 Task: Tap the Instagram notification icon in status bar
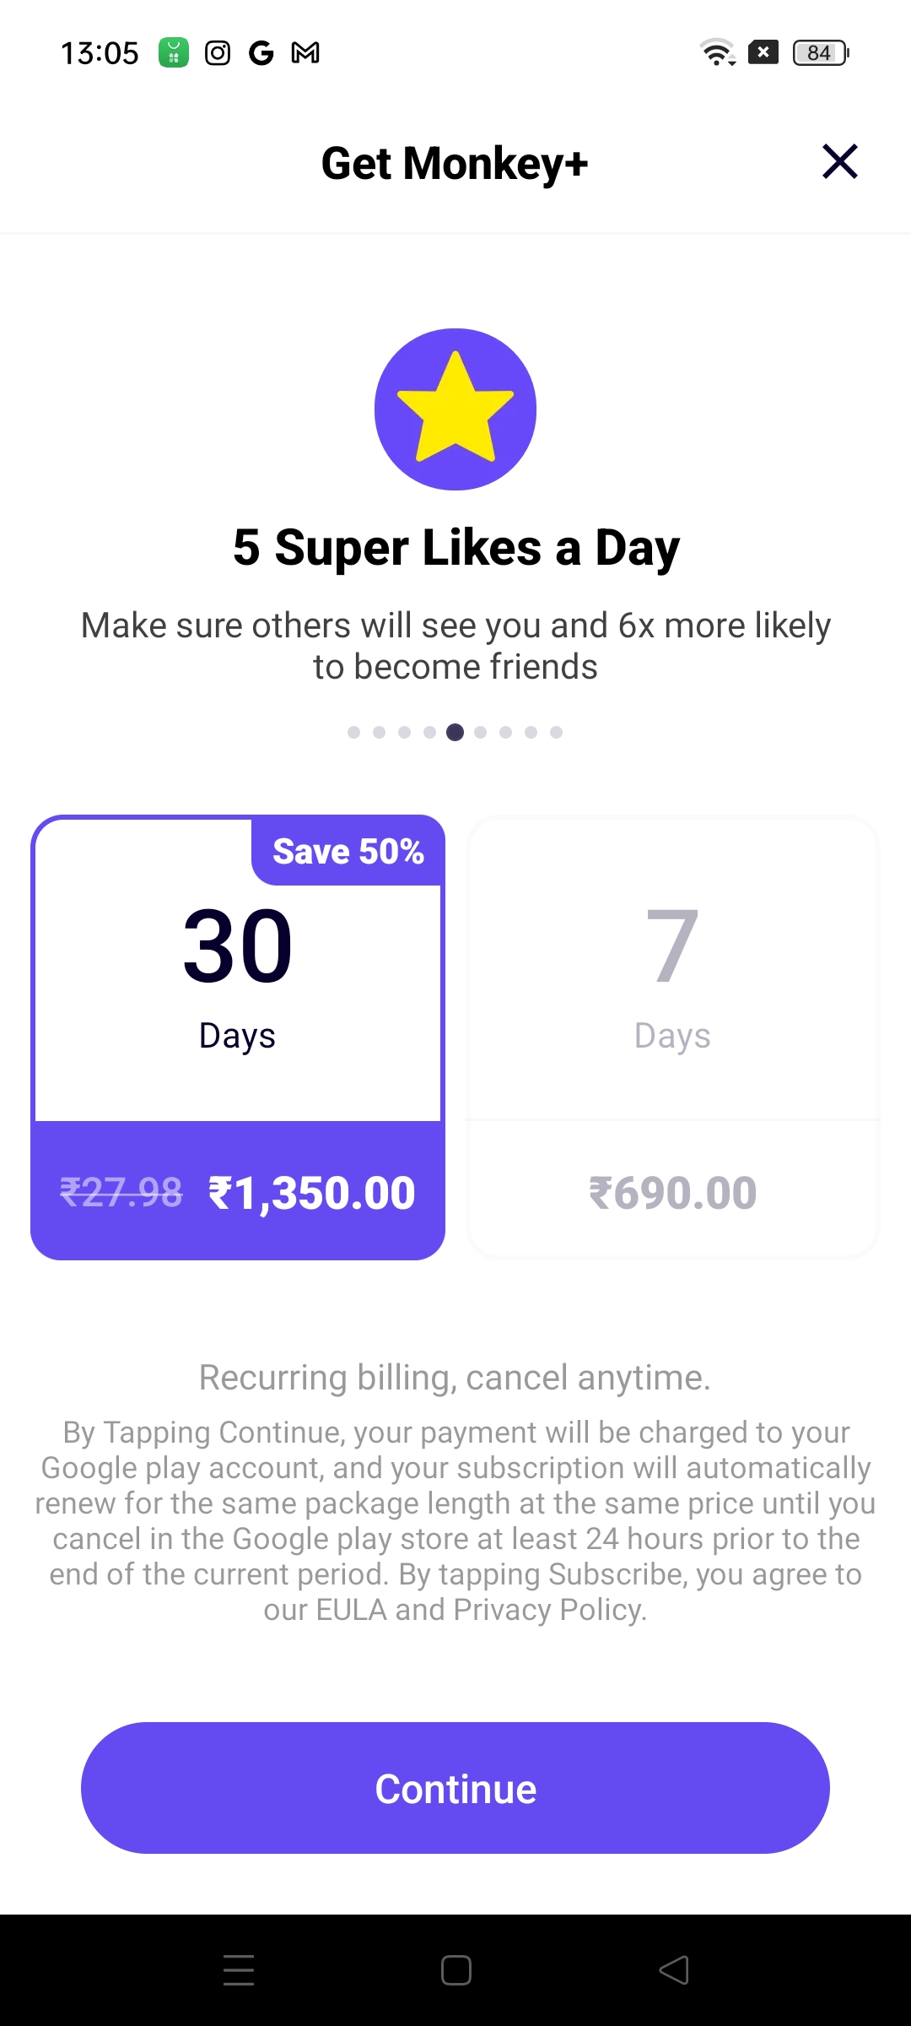pyautogui.click(x=218, y=53)
